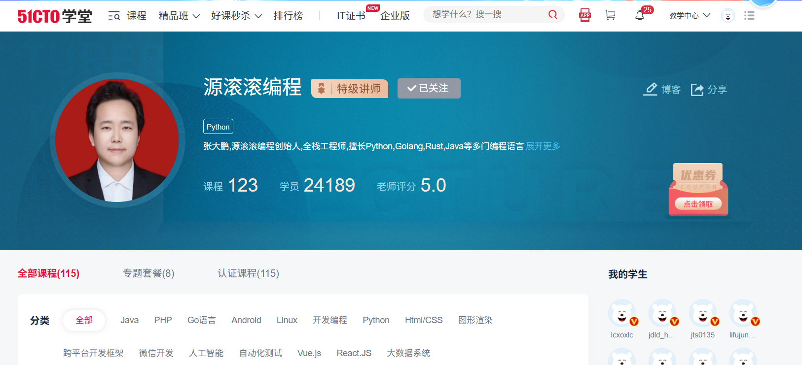
Task: Expand the 好课秒杀 dropdown
Action: (236, 16)
